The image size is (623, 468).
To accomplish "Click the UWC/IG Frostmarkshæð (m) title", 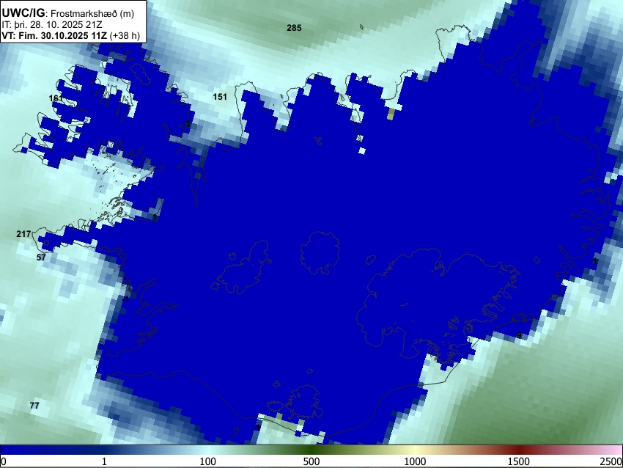I will tap(68, 13).
